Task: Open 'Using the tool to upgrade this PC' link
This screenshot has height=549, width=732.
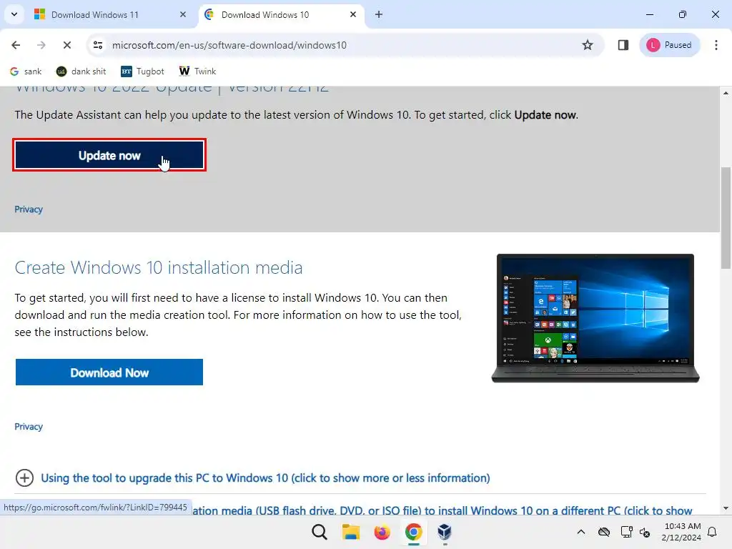Action: (265, 478)
